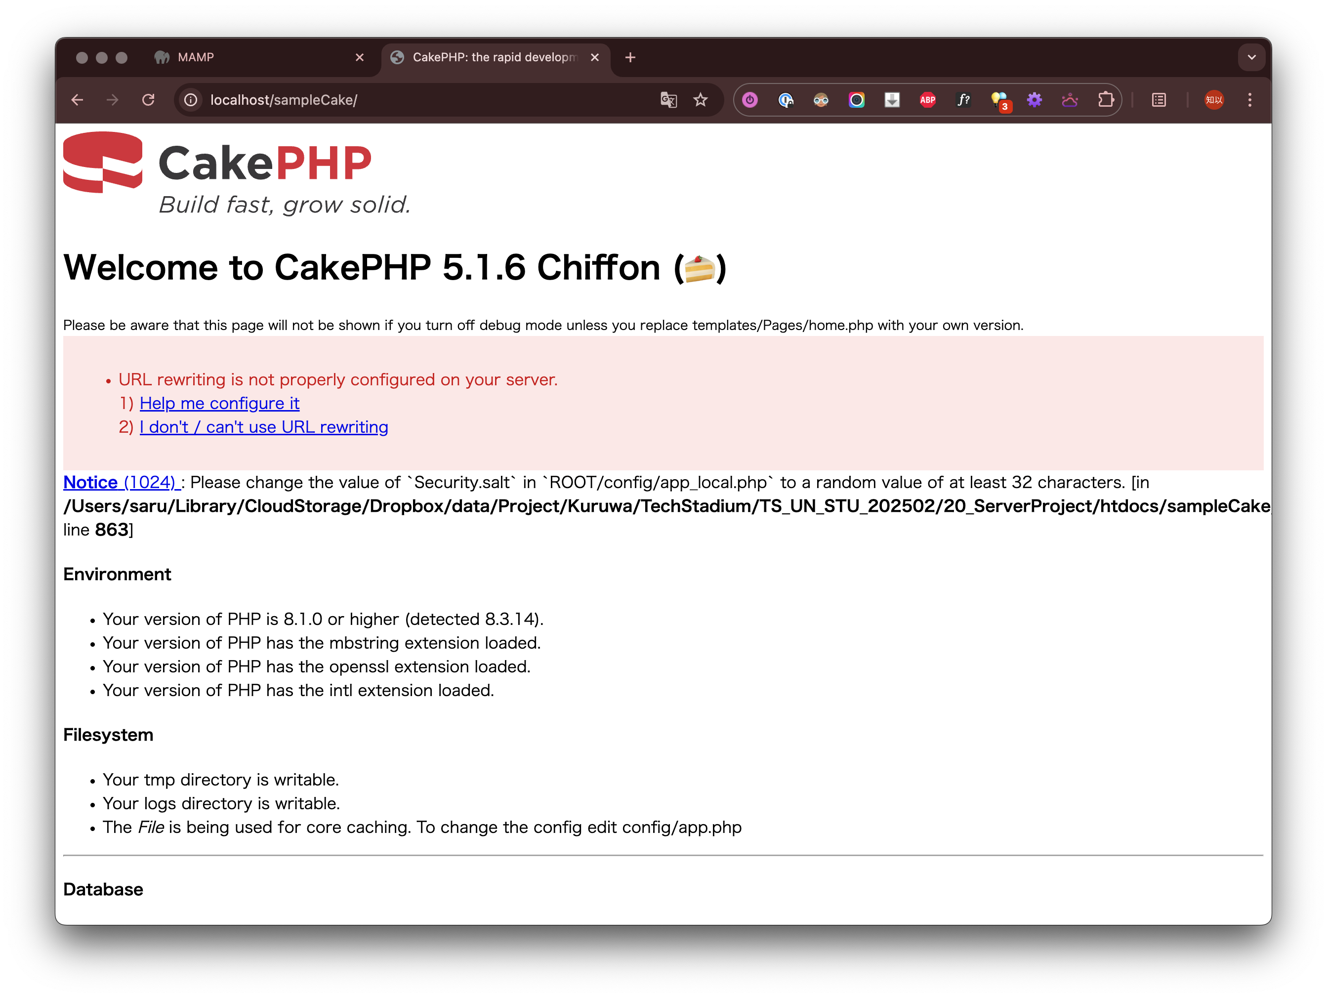Open the 'Help me configure it' link
Image resolution: width=1327 pixels, height=998 pixels.
[x=219, y=403]
